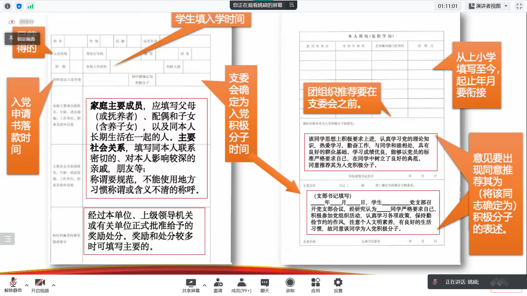This screenshot has height=296, width=527.
Task: Open the floating list panel on the left edge
Action: 7,239
